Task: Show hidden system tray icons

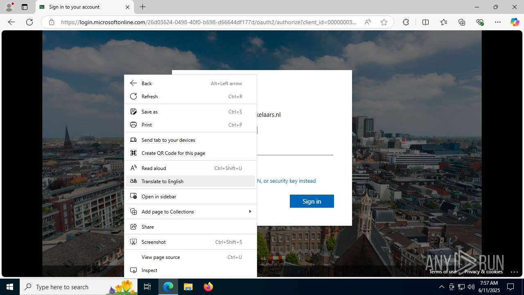Action: (441, 287)
